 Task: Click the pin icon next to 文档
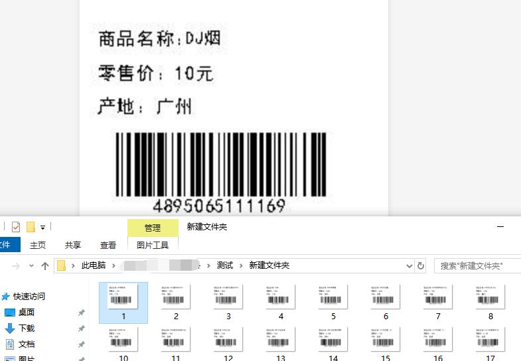click(x=81, y=344)
